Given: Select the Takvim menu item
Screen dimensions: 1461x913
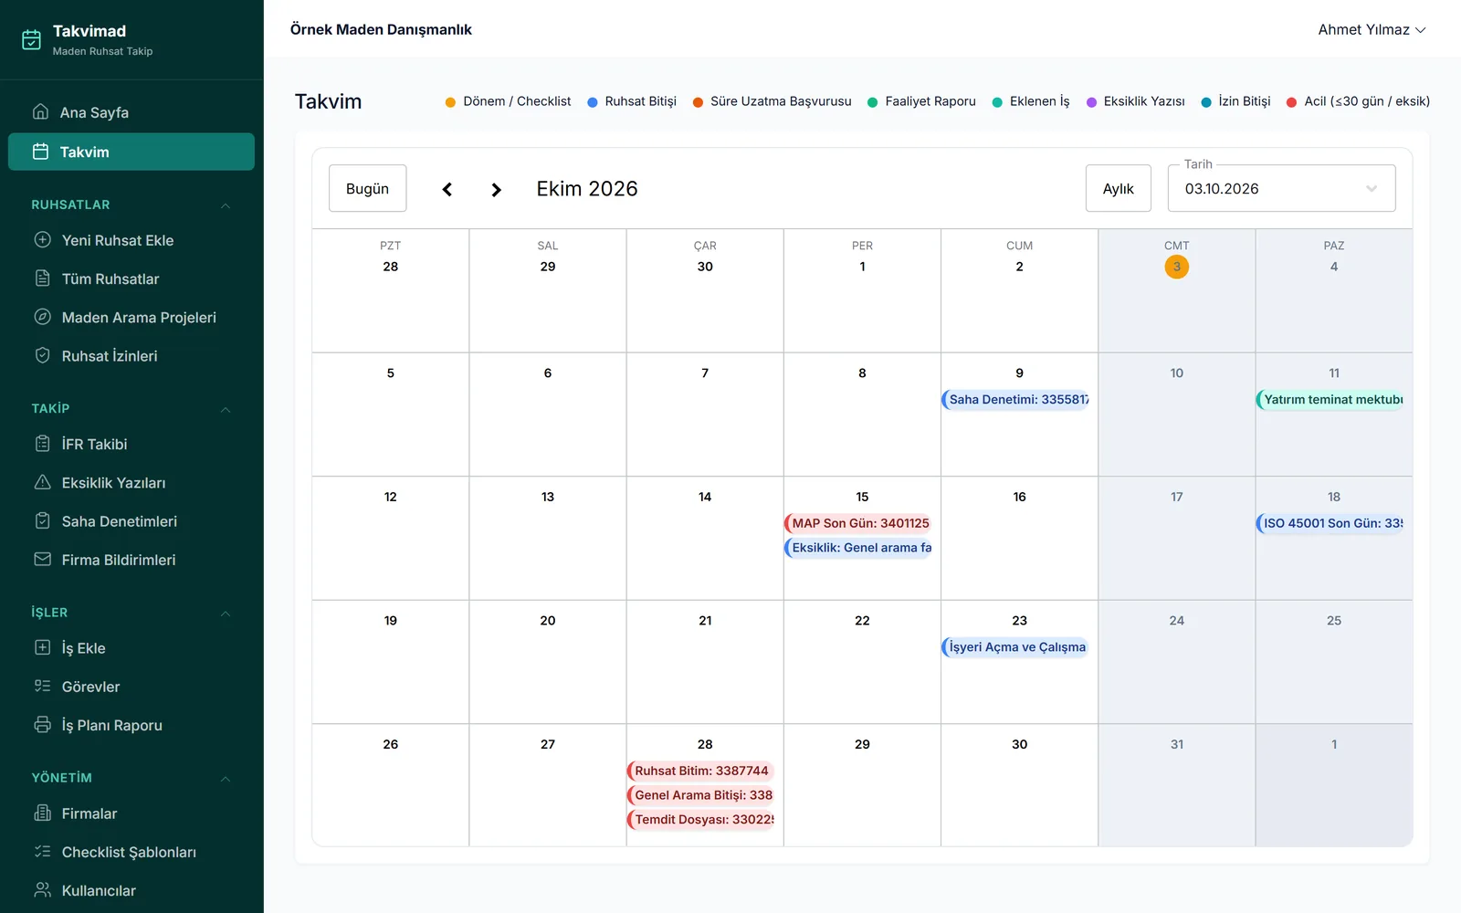Looking at the screenshot, I should point(131,152).
